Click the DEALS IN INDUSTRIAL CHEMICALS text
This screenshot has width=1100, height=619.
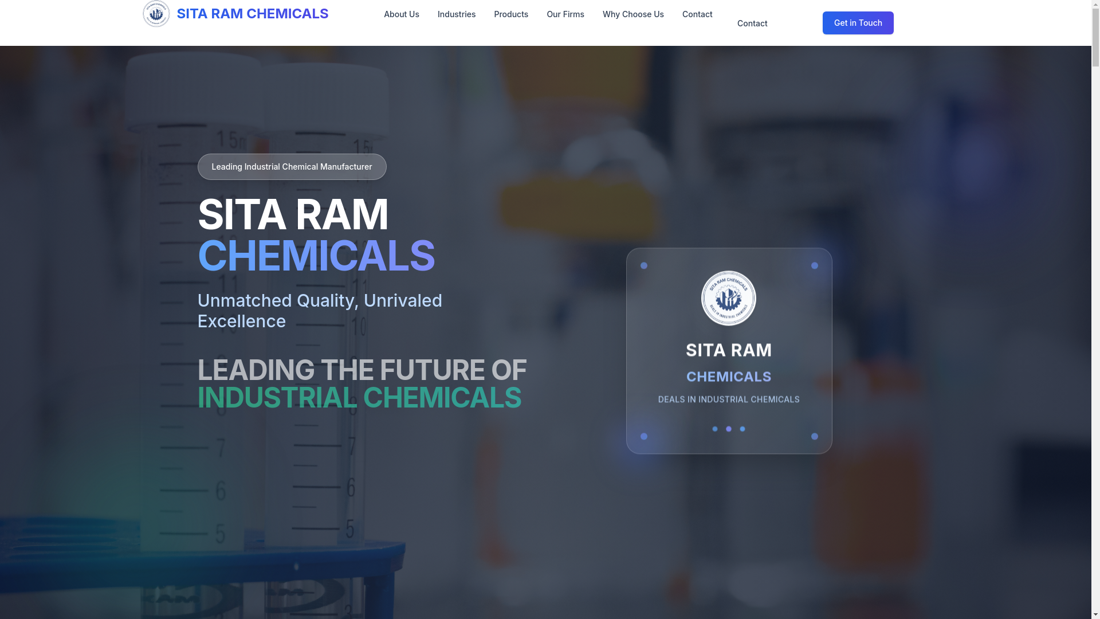(x=729, y=399)
